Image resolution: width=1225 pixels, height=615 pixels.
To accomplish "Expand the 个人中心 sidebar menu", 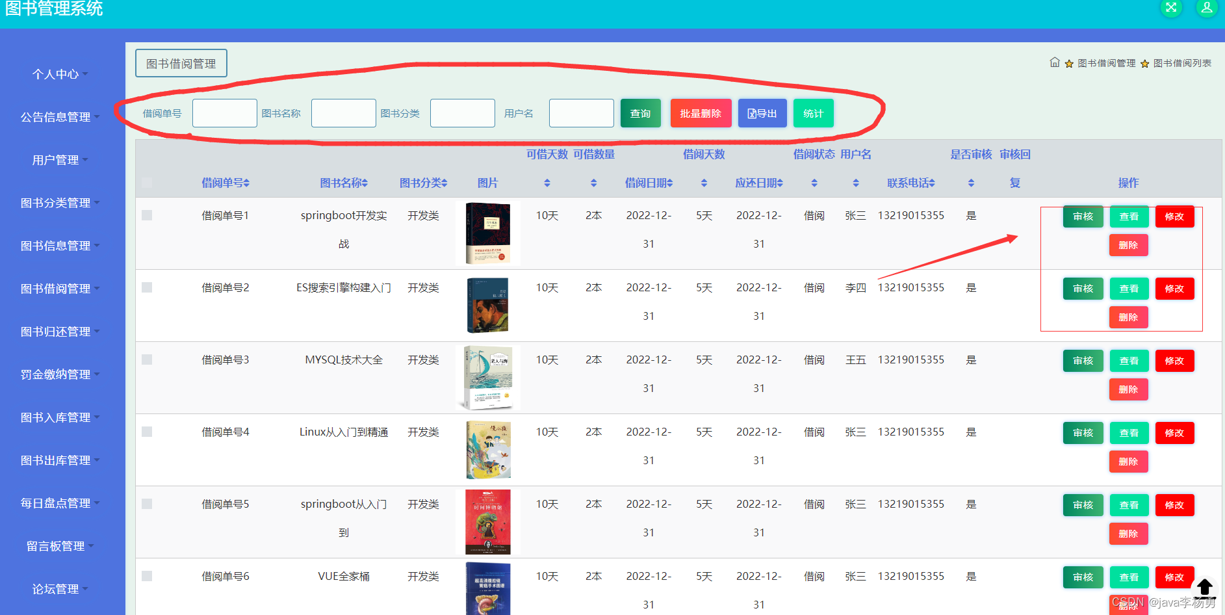I will (60, 74).
